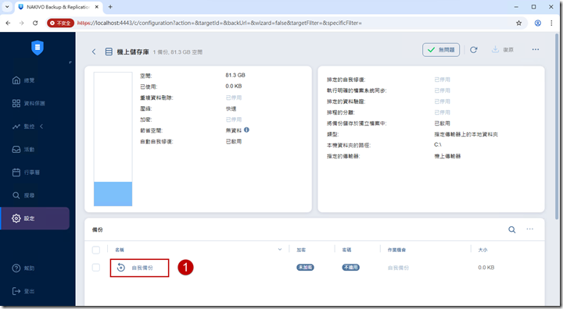Open the ellipsis menu of 備份 panel
The width and height of the screenshot is (563, 309).
point(530,229)
